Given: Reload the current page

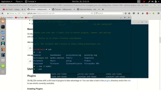Looking at the screenshot, I should pos(92,13).
